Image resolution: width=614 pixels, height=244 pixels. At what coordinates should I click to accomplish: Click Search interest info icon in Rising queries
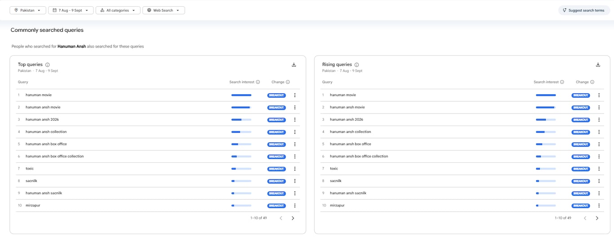[562, 82]
